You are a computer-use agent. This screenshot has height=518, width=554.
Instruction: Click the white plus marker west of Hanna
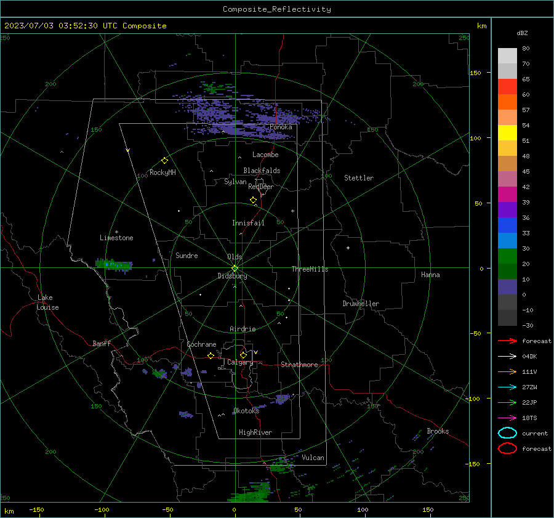(348, 248)
